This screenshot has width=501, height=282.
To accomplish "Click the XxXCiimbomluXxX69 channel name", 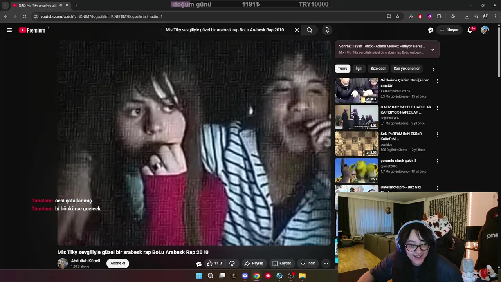I will tap(395, 91).
